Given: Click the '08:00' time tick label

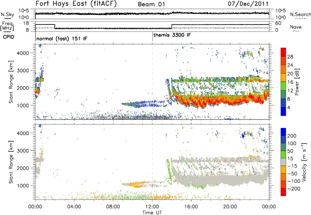Looking at the screenshot, I should point(113,207).
